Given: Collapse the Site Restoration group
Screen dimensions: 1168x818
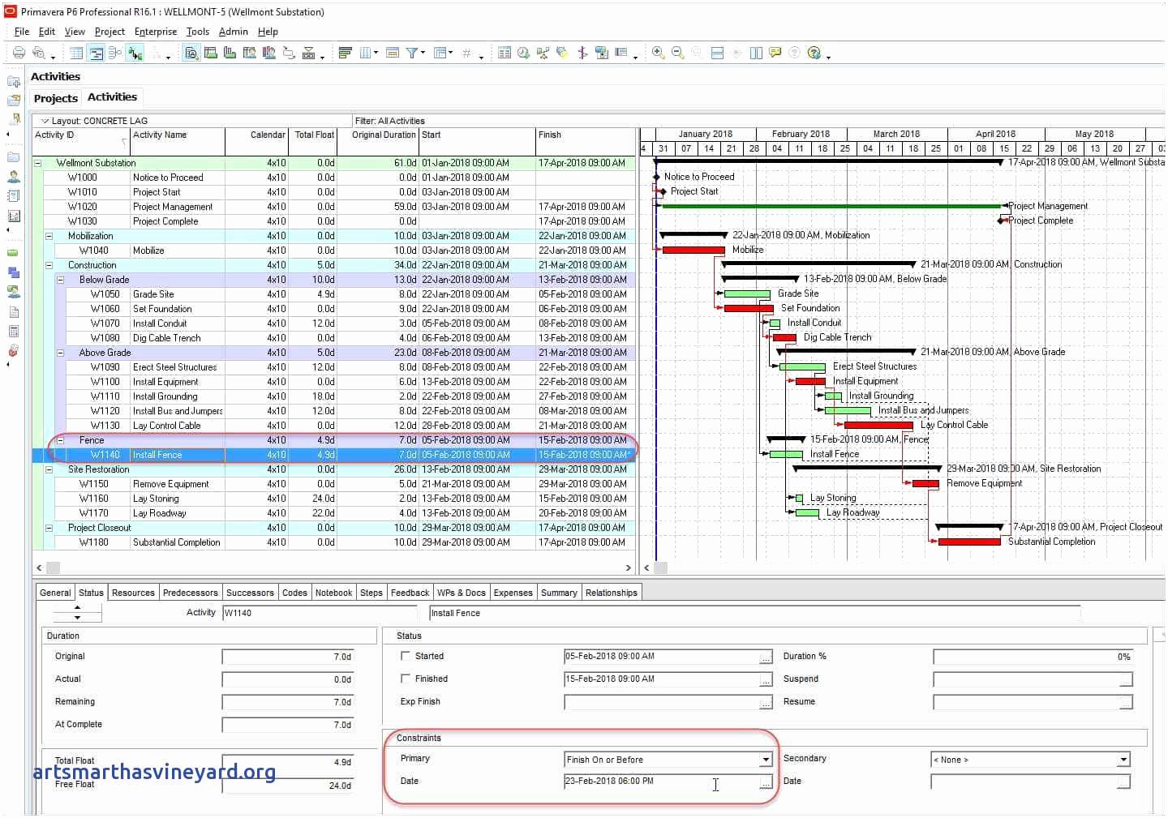Looking at the screenshot, I should [x=49, y=469].
